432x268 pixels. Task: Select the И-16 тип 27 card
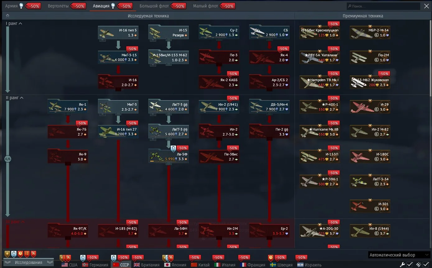tap(118, 132)
